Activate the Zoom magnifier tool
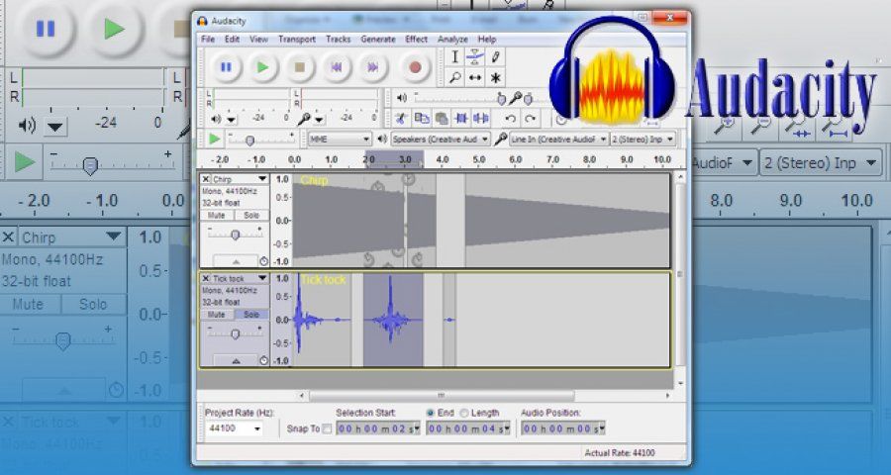The height and width of the screenshot is (475, 891). (x=454, y=77)
